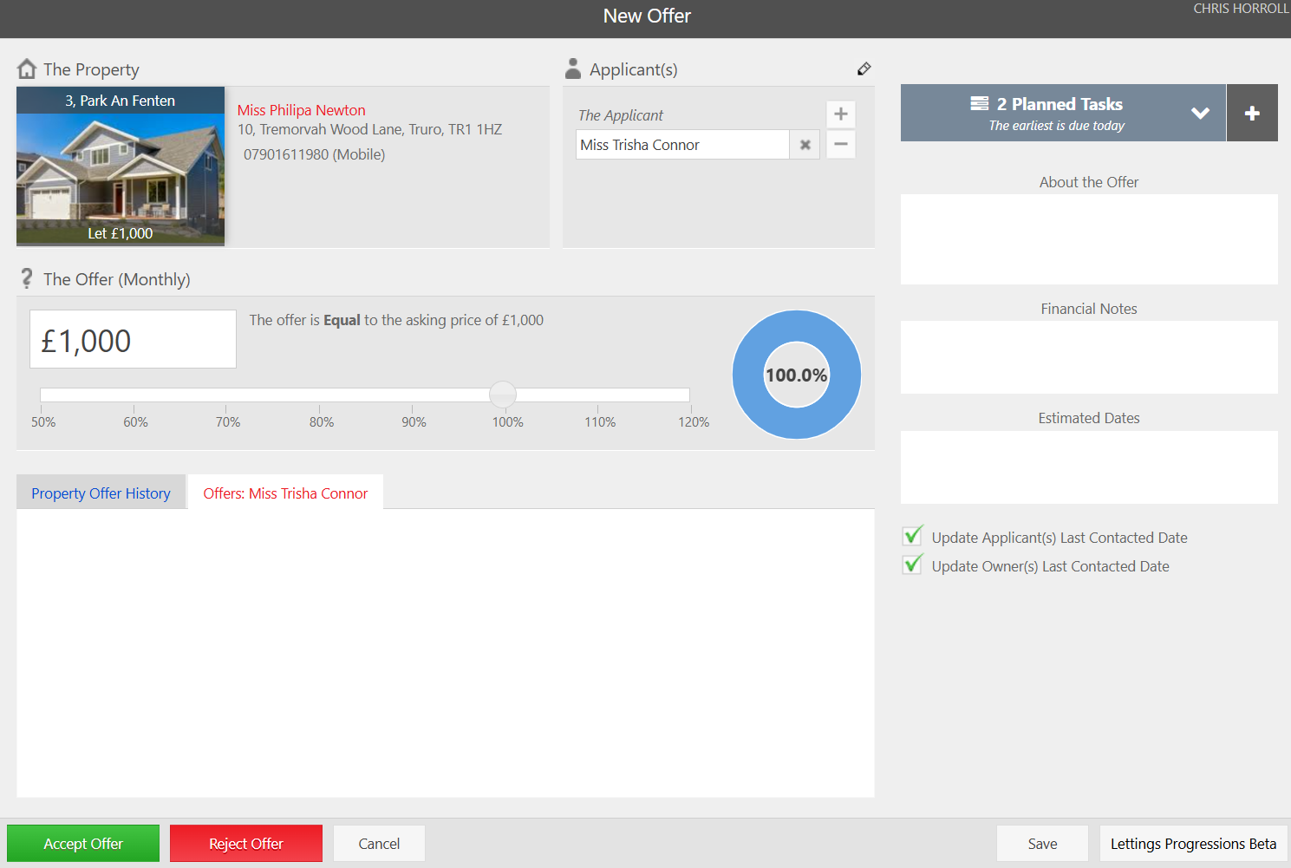Click the red Reject Offer button
Image resolution: width=1291 pixels, height=868 pixels.
(x=246, y=843)
